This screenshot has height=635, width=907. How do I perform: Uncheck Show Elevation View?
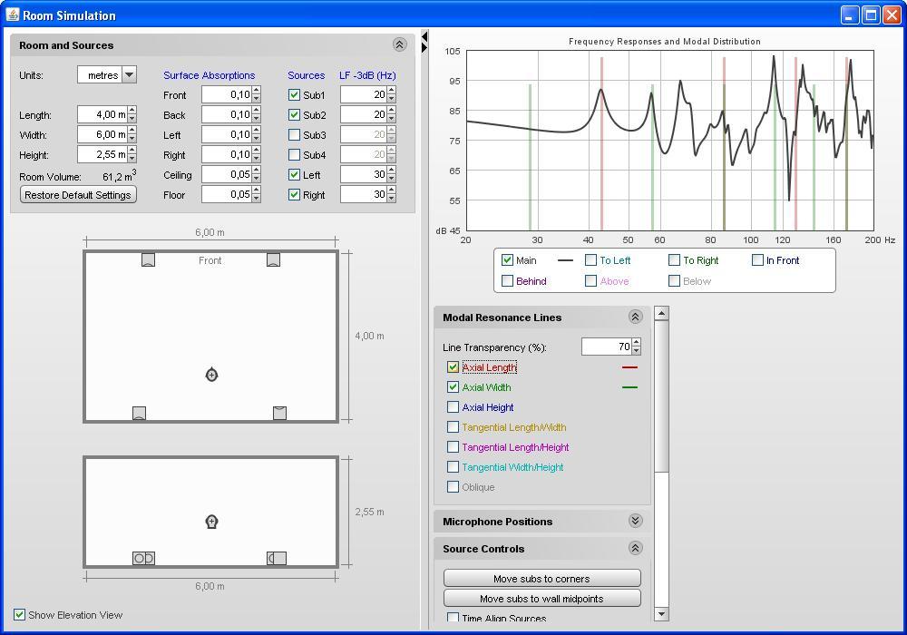[19, 615]
